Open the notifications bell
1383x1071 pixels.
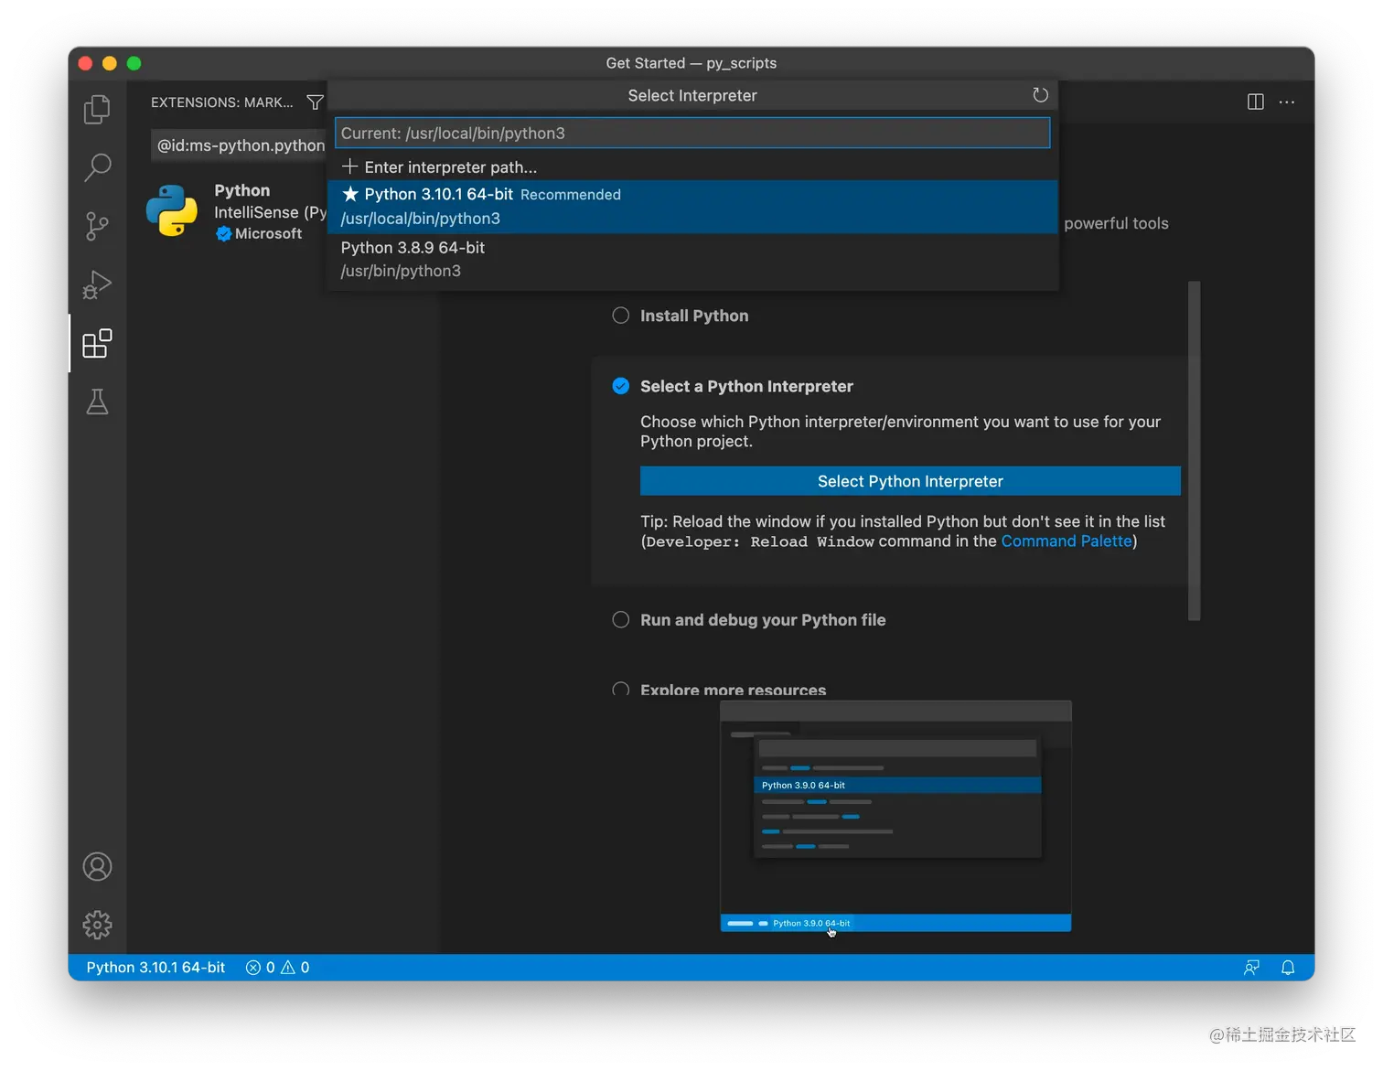(x=1288, y=968)
